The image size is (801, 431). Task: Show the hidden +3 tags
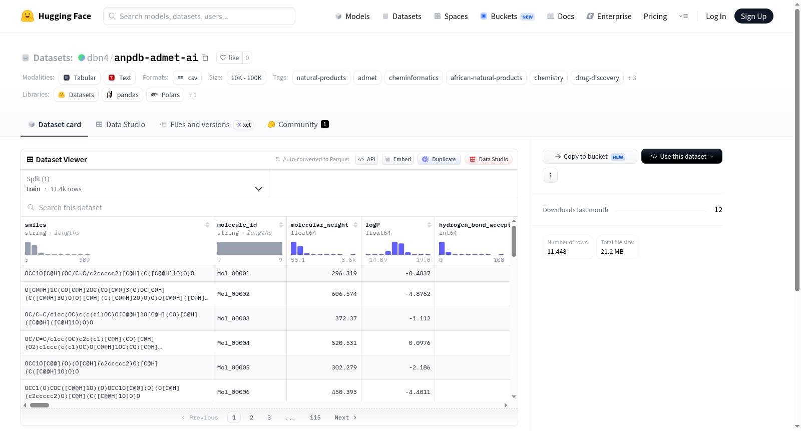pyautogui.click(x=632, y=78)
